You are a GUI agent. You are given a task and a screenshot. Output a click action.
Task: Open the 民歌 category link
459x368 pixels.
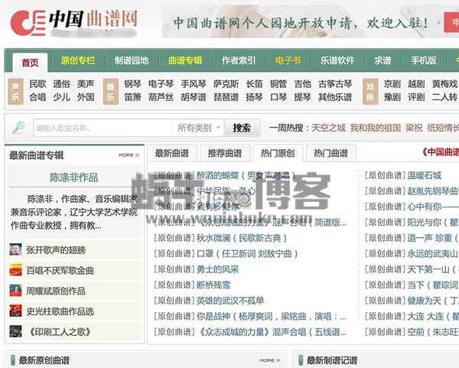click(x=37, y=84)
